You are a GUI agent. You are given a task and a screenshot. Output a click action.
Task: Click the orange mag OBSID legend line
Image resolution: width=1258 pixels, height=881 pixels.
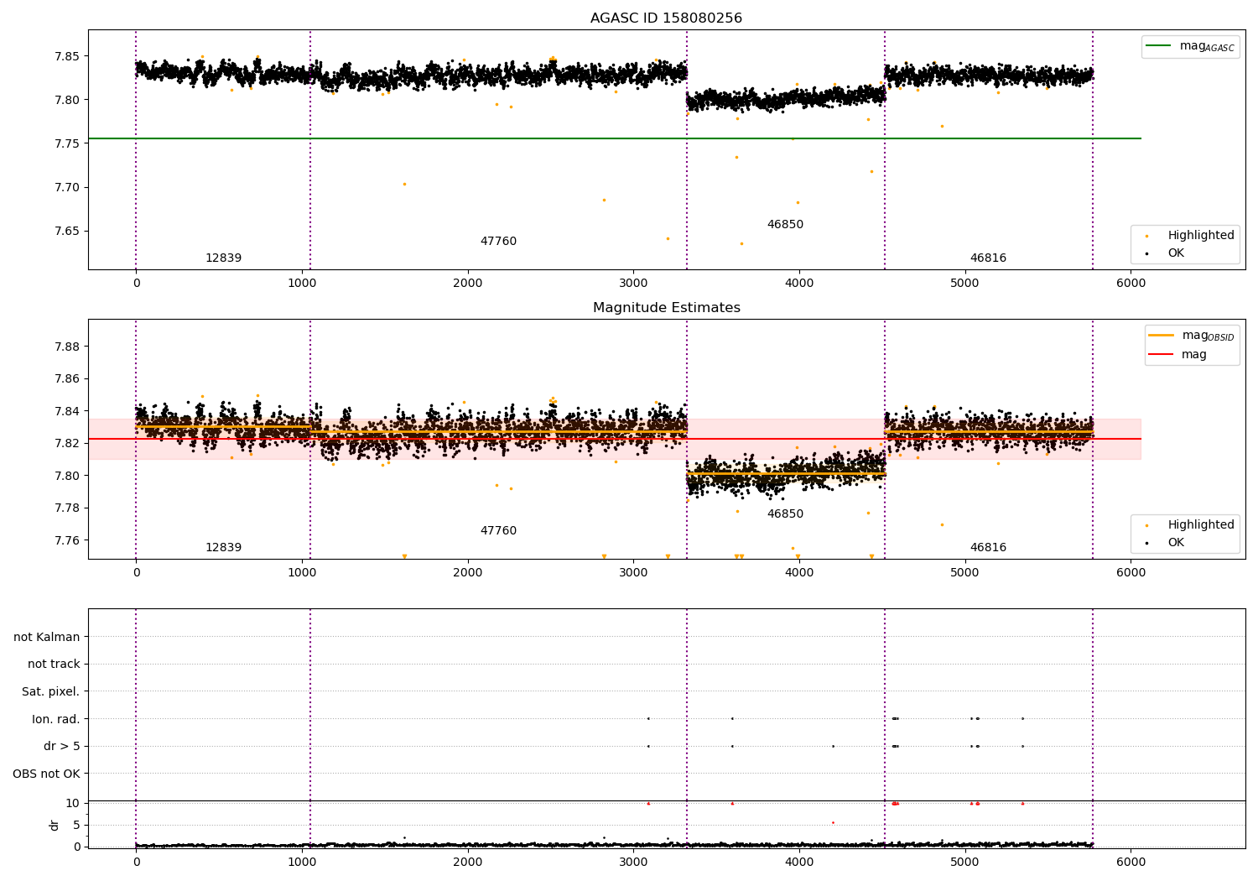click(x=1162, y=336)
